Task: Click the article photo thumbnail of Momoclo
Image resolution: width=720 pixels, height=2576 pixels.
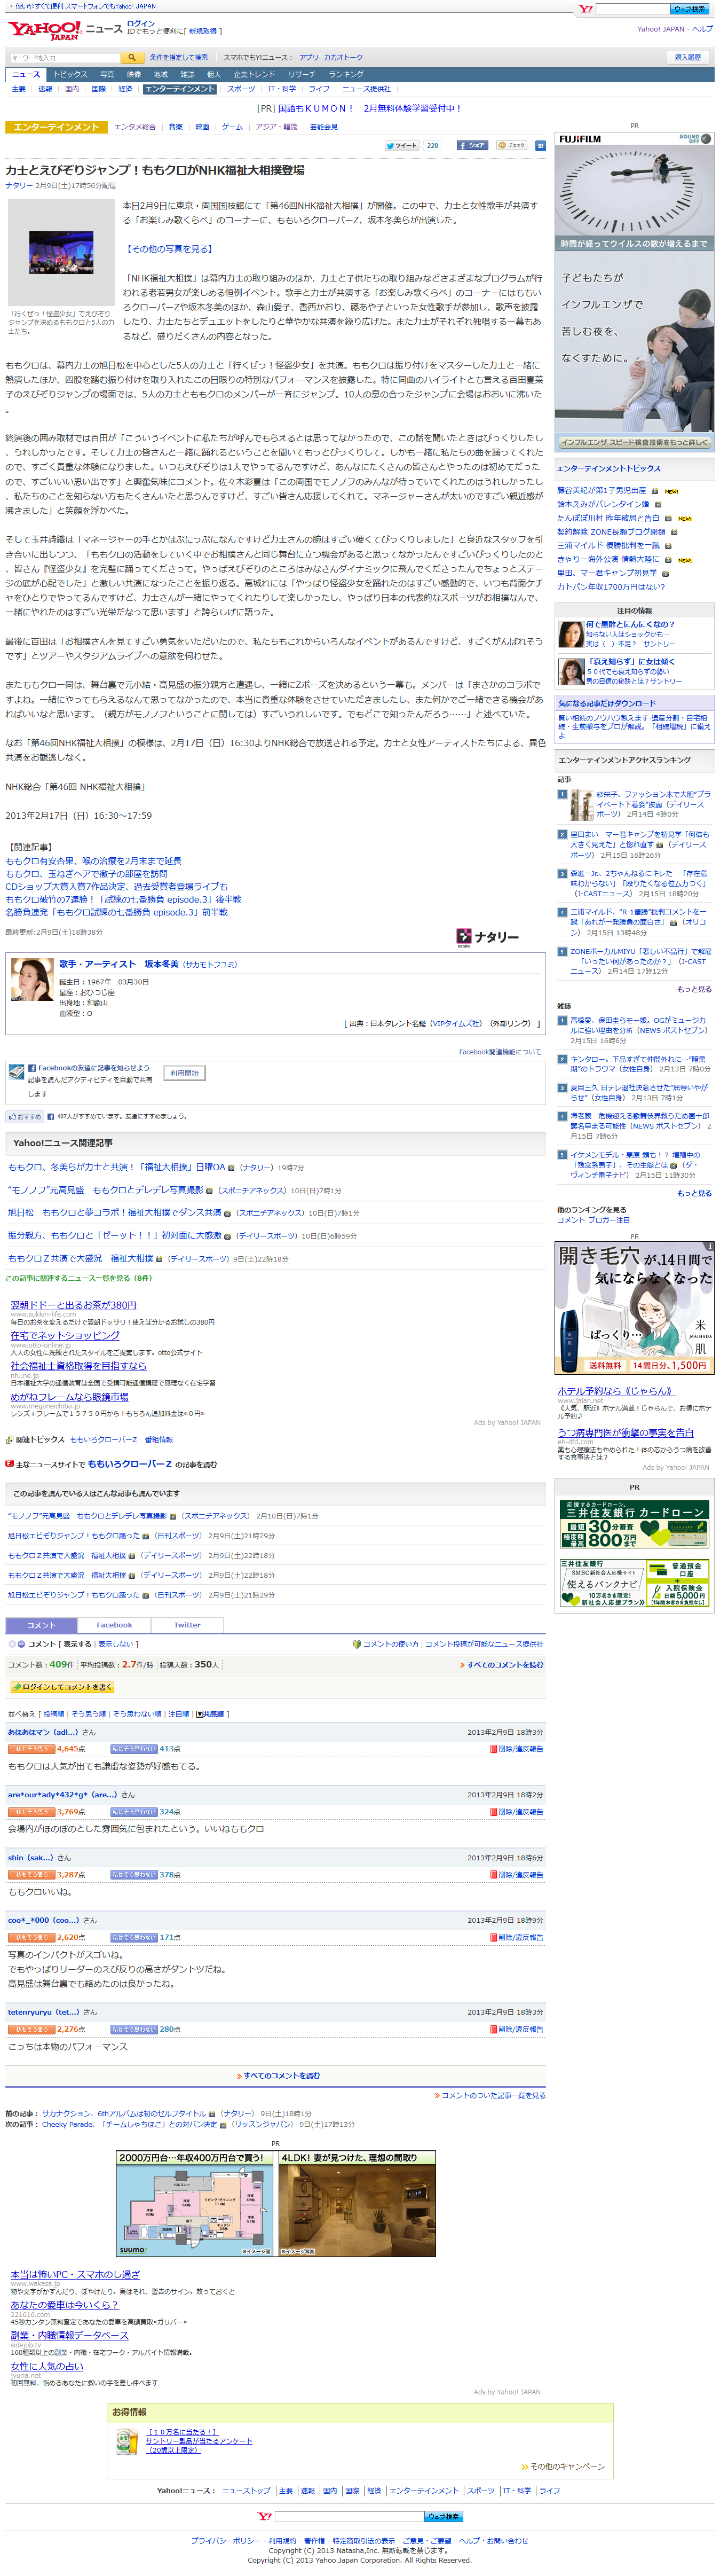Action: click(61, 252)
